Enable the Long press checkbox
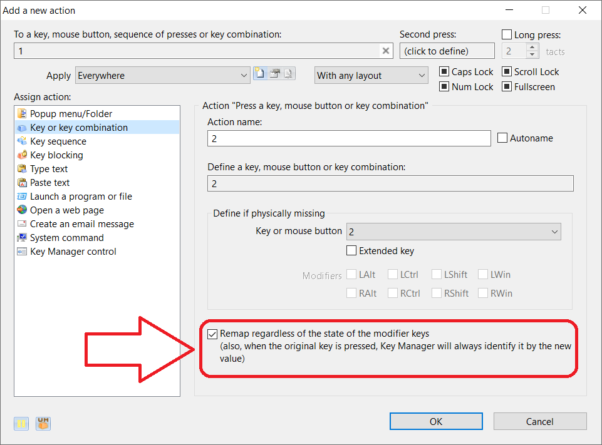Viewport: 602px width, 445px height. click(x=507, y=34)
